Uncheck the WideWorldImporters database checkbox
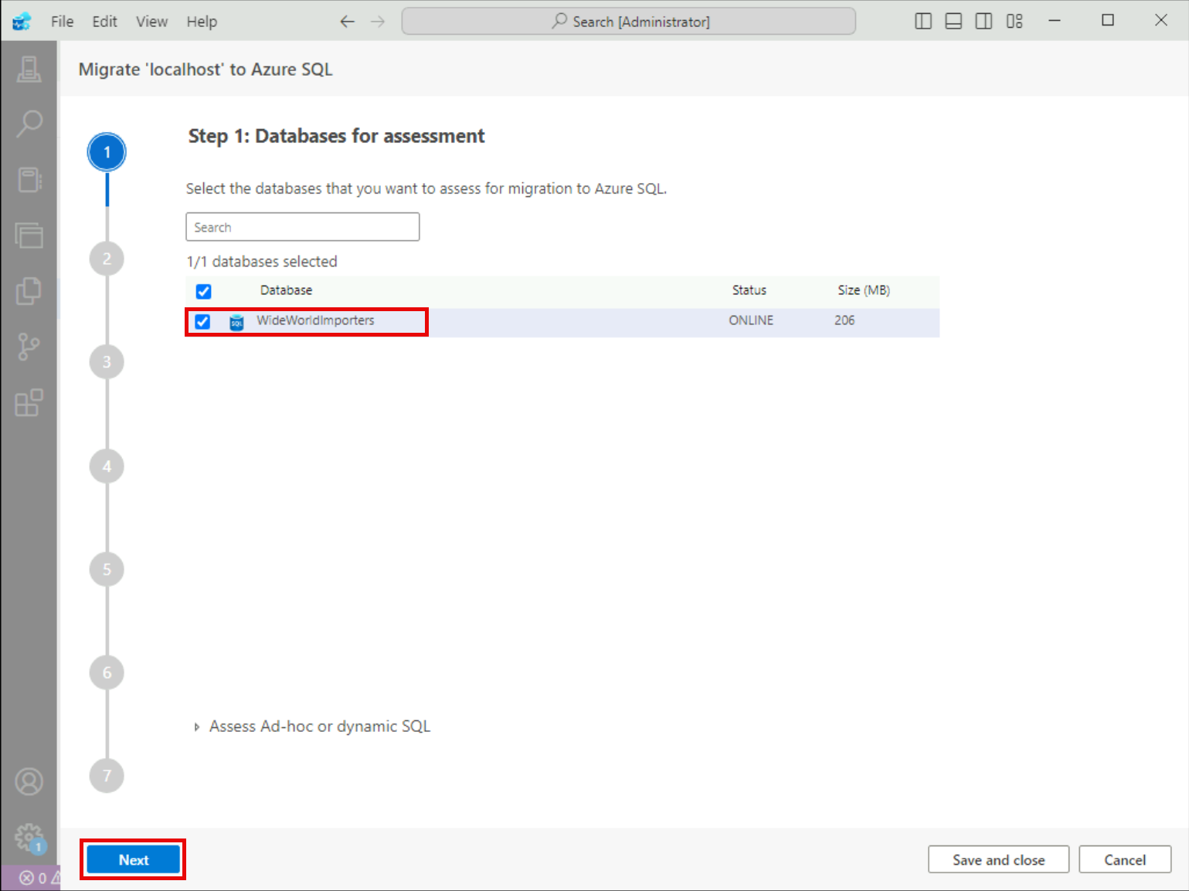This screenshot has height=891, width=1189. click(x=202, y=321)
